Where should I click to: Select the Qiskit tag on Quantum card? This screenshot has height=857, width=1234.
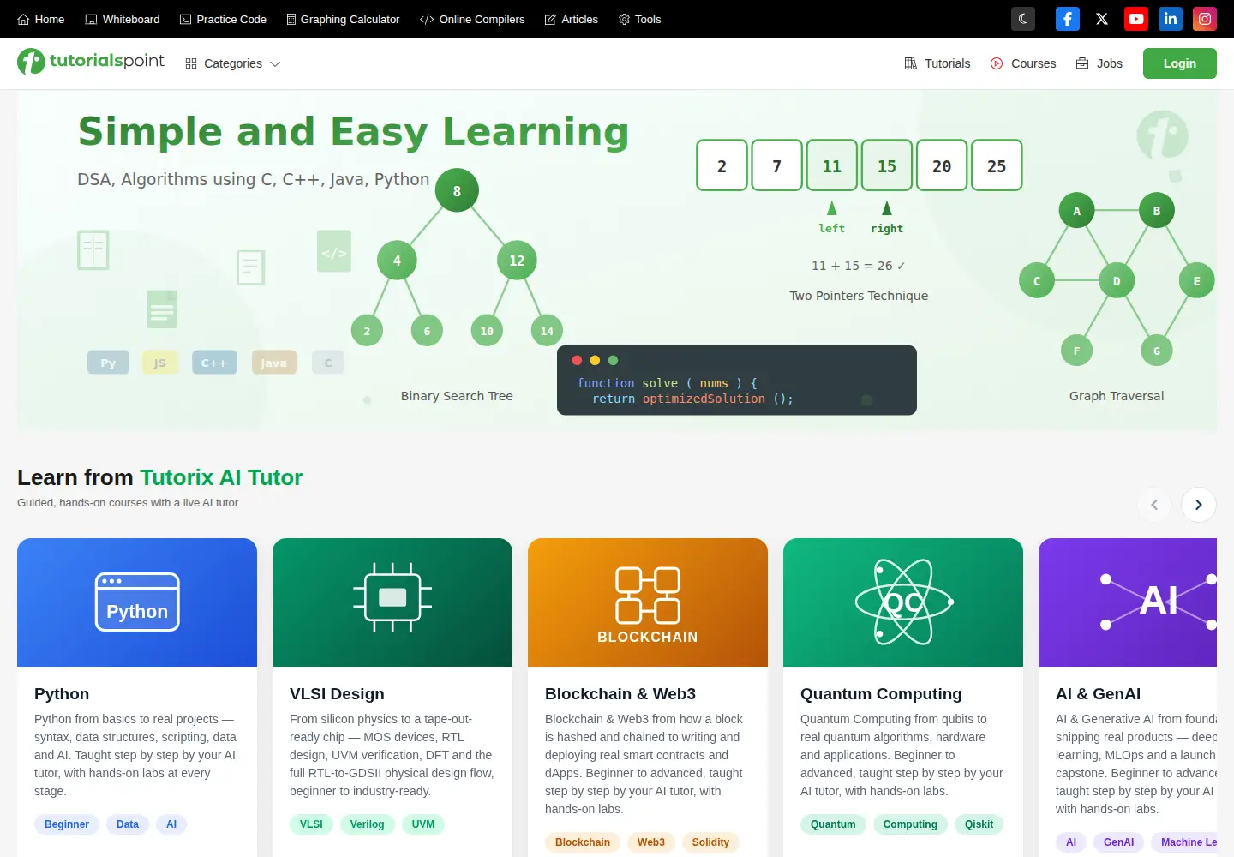[979, 824]
